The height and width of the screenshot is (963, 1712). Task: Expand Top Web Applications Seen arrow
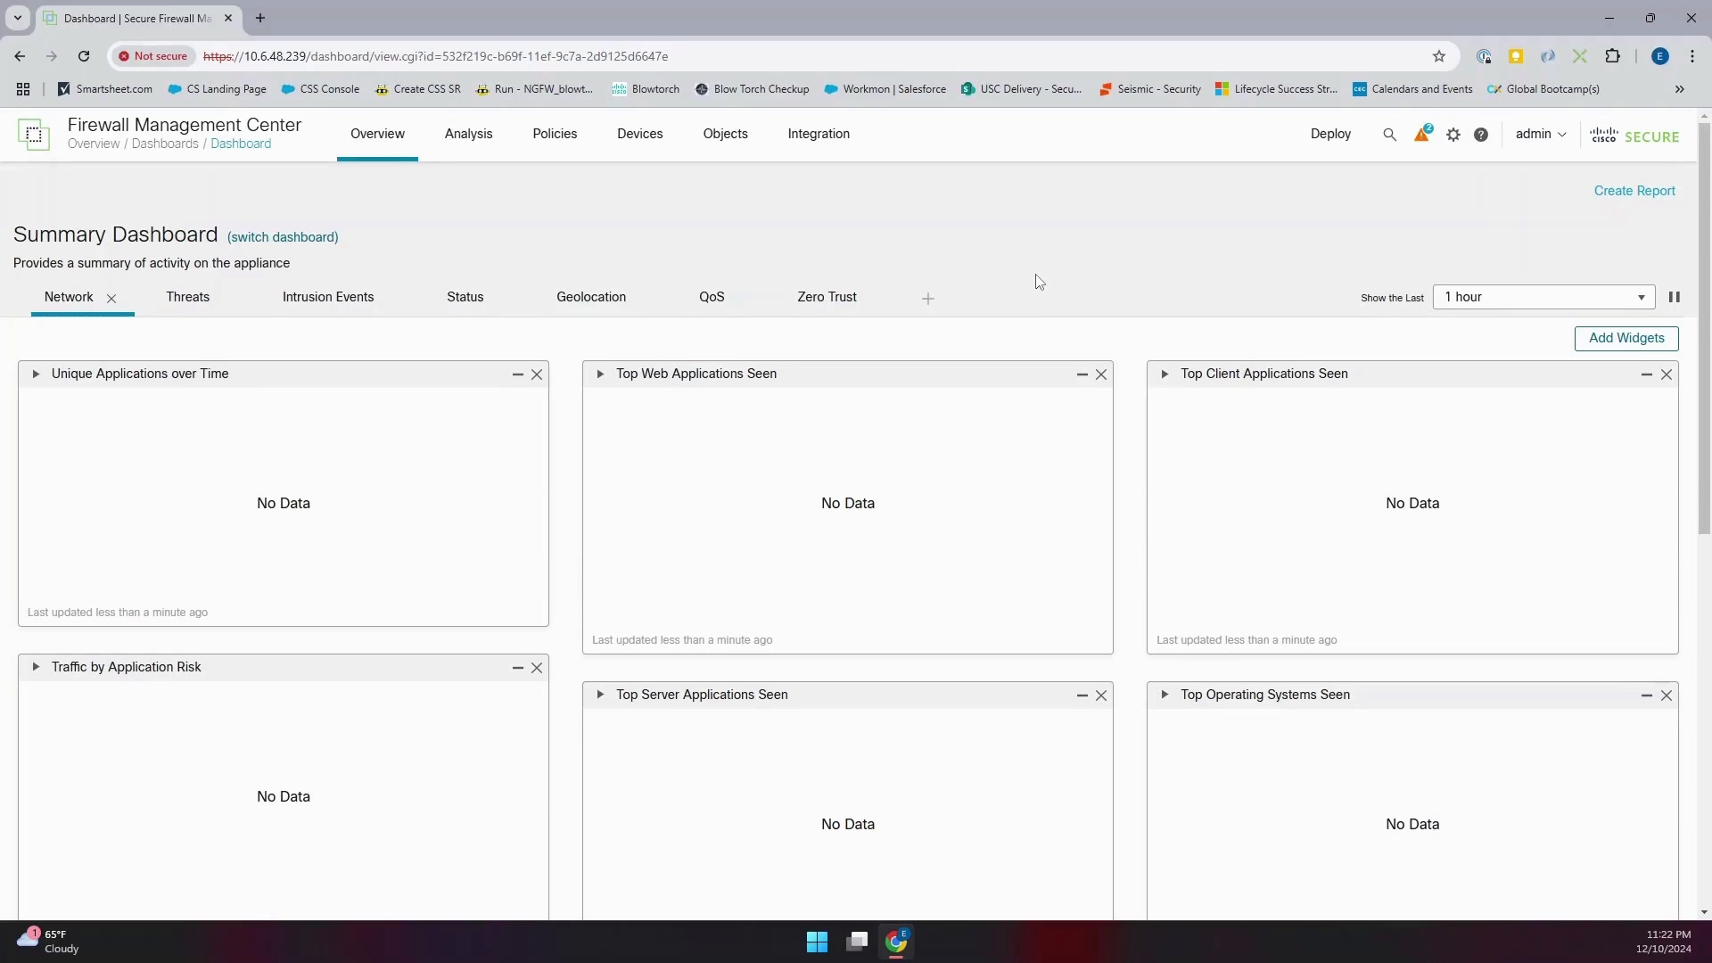[x=600, y=374]
